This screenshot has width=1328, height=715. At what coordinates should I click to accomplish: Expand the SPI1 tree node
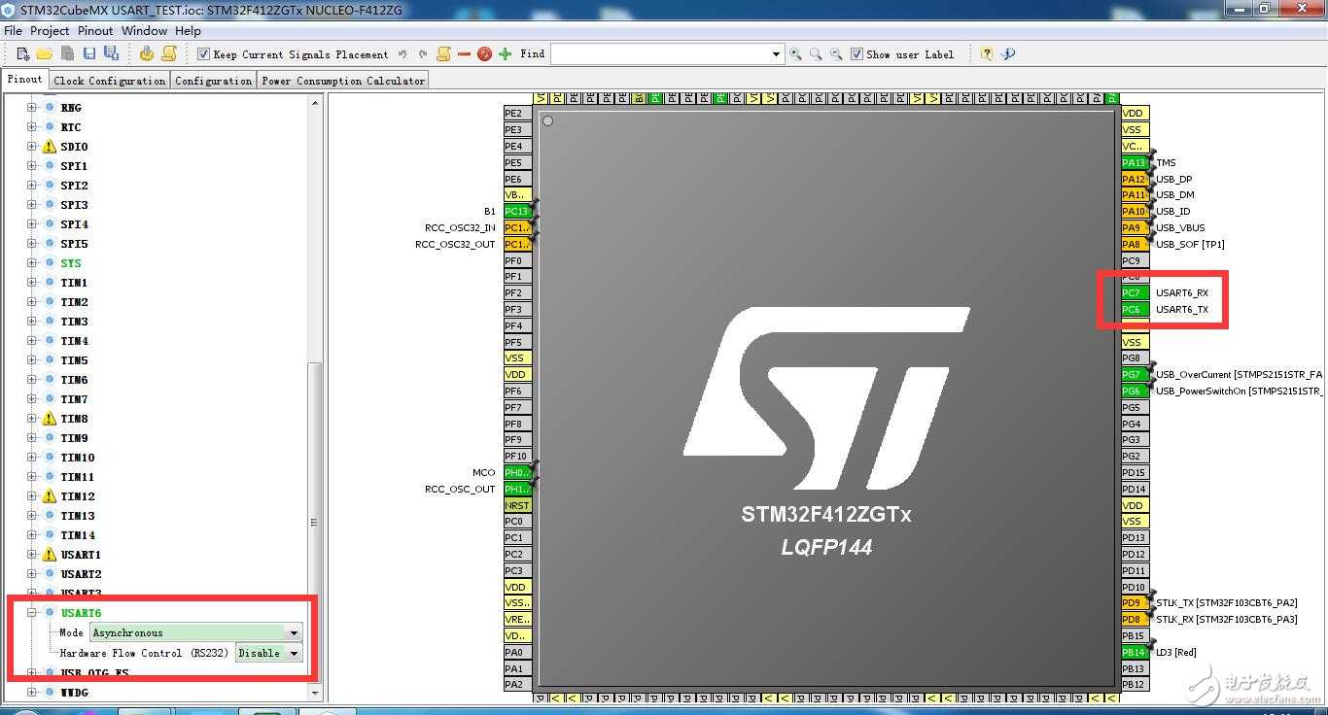pyautogui.click(x=31, y=166)
